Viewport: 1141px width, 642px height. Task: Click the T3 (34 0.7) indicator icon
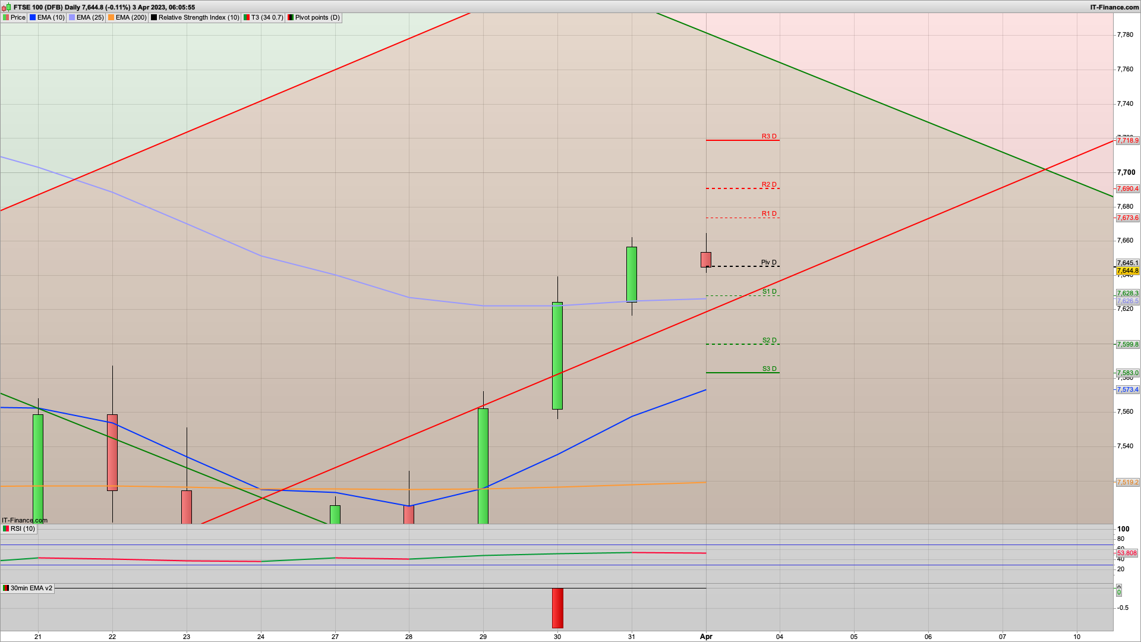pyautogui.click(x=247, y=18)
